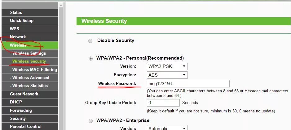Screen dimensions: 291x130
Task: Go to the WPS page
Action: point(30,29)
